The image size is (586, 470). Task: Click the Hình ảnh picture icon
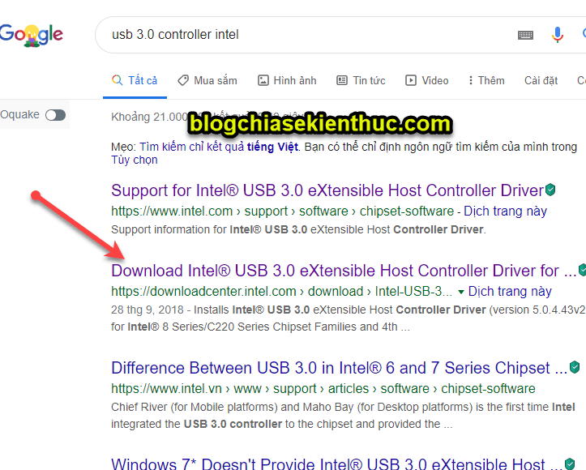click(263, 80)
